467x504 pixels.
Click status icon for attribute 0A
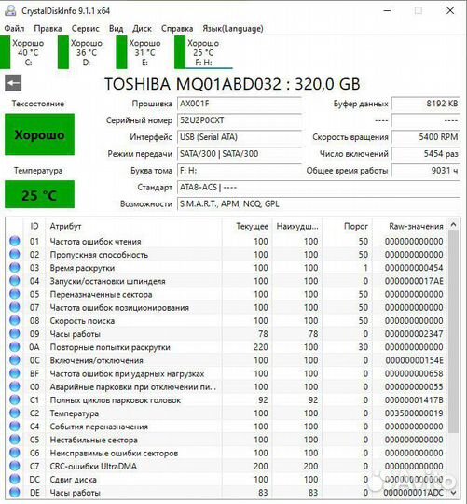14,347
